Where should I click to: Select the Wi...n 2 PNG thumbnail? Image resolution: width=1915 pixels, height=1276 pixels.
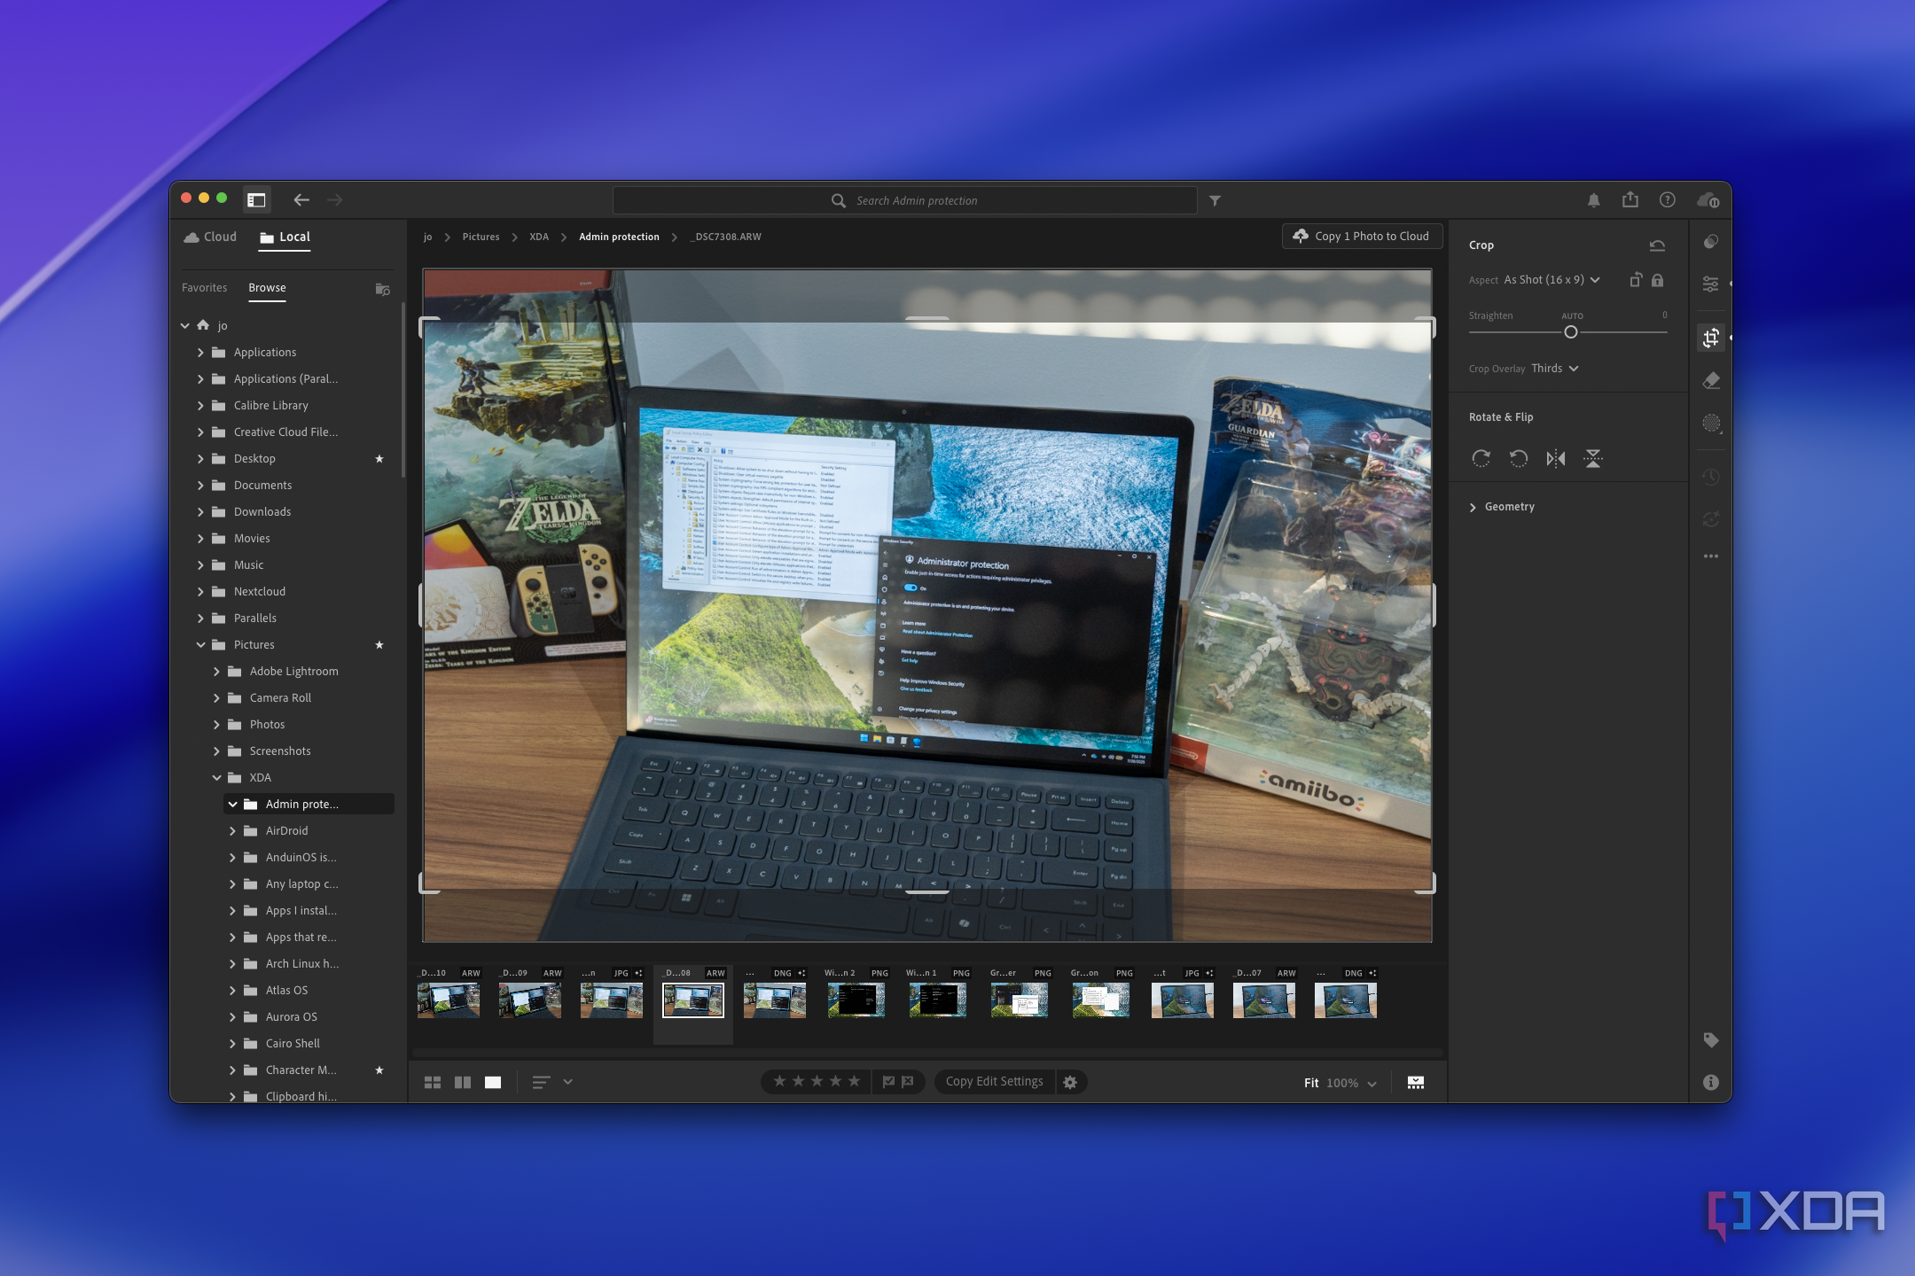point(856,1000)
